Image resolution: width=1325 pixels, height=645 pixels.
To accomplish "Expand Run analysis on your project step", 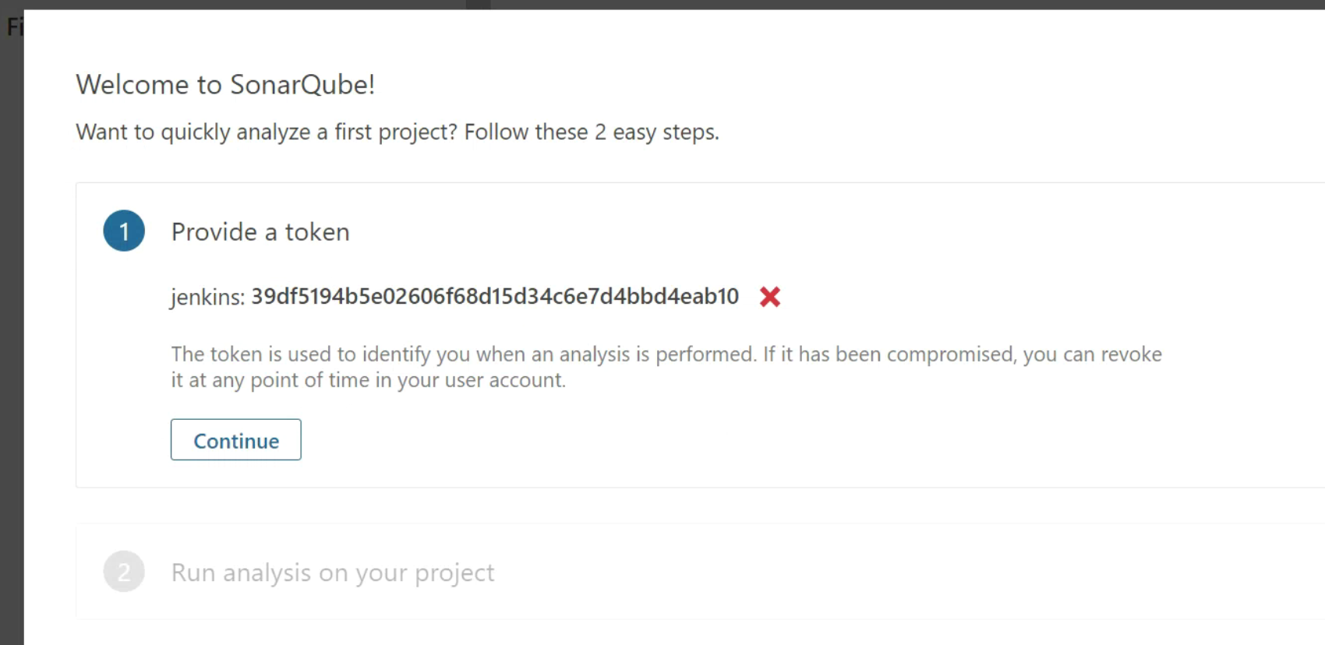I will [333, 573].
